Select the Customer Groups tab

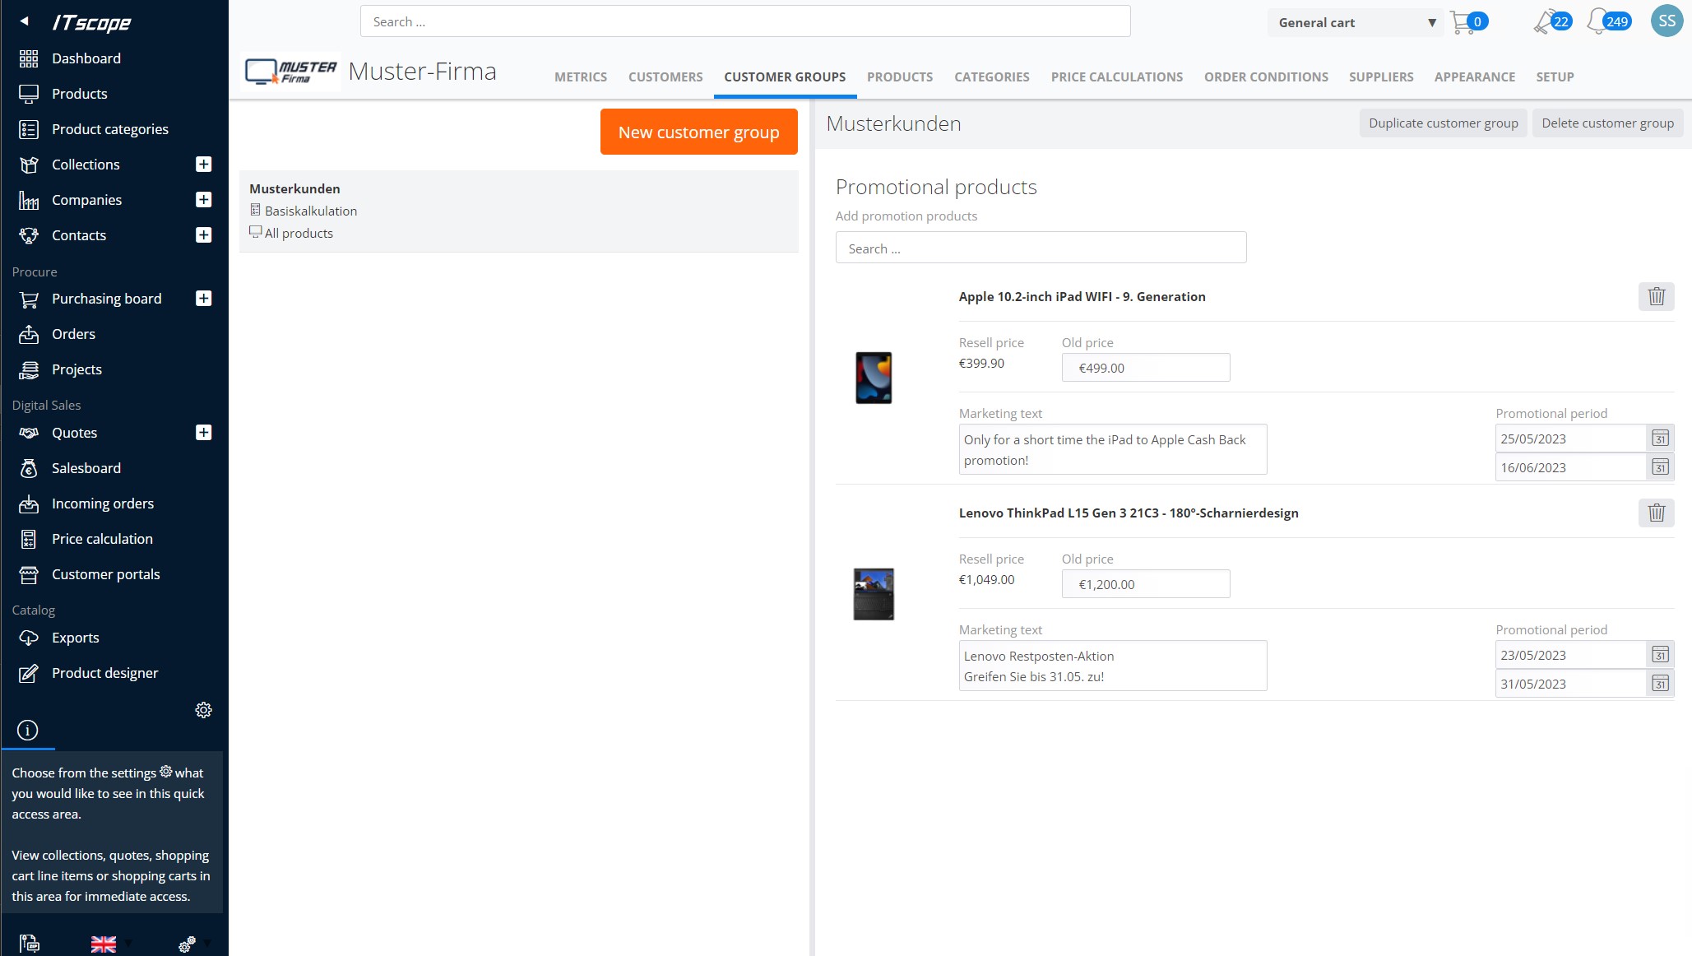[x=785, y=77]
